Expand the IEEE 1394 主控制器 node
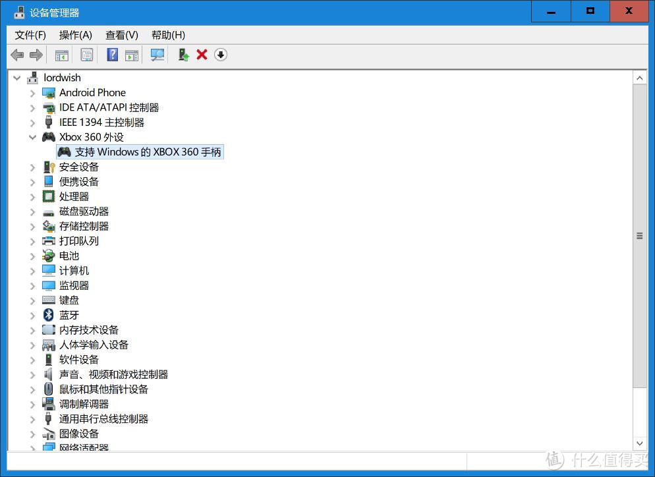Screen dimensions: 655x477 coord(32,123)
